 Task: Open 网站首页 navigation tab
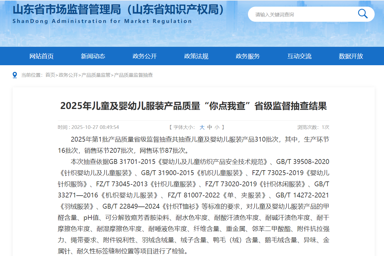coord(41,56)
